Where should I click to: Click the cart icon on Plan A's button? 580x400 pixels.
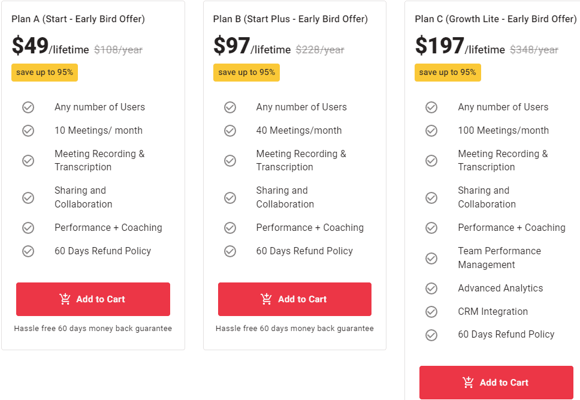65,299
